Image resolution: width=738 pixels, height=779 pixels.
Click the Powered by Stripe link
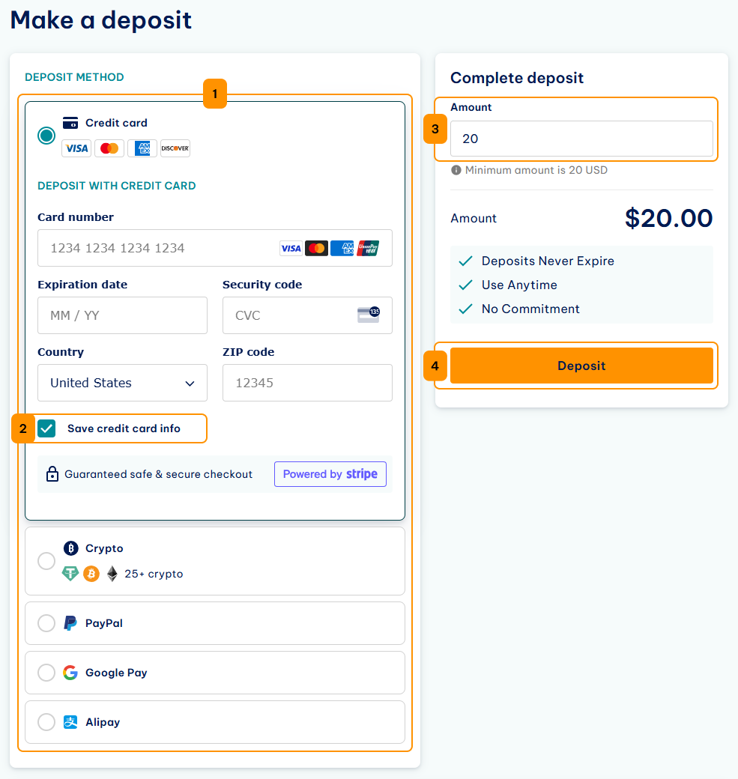click(x=330, y=474)
